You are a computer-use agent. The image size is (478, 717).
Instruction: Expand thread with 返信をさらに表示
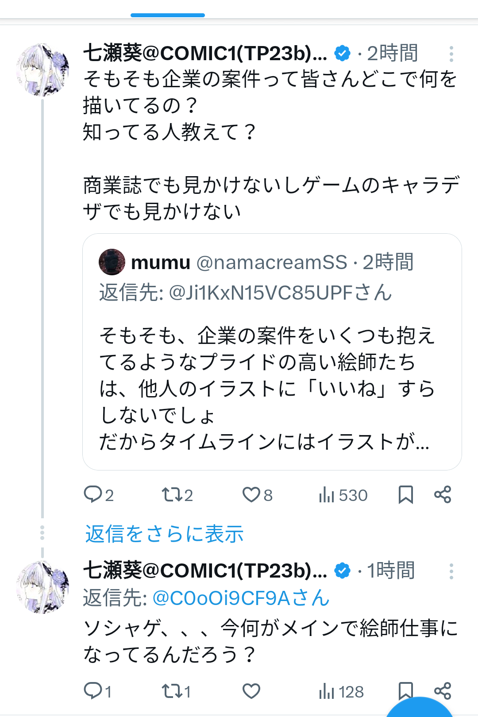tap(164, 534)
